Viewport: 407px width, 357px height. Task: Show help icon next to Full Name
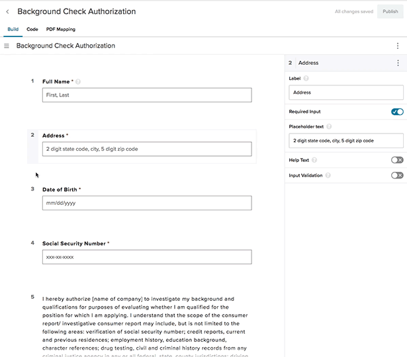coord(78,82)
